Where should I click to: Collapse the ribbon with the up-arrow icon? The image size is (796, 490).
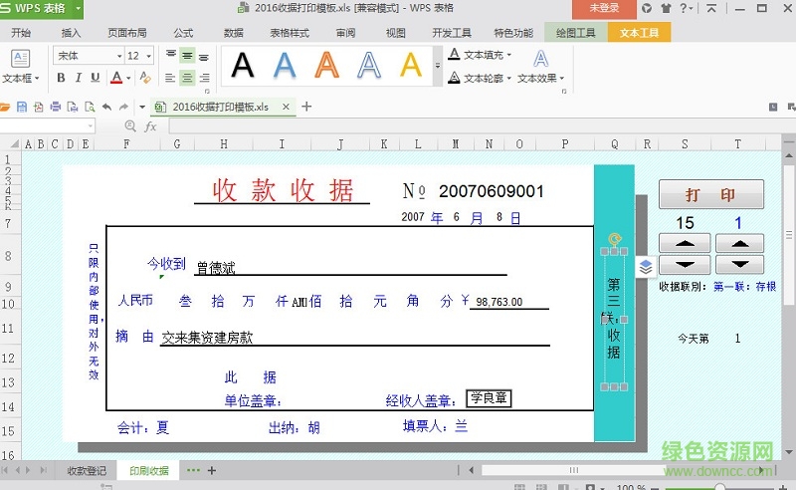tap(711, 8)
